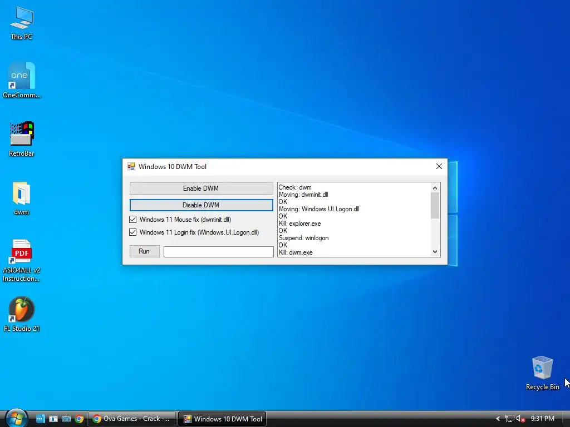Click the Windows 10 DWM Tool taskbar button

click(223, 419)
